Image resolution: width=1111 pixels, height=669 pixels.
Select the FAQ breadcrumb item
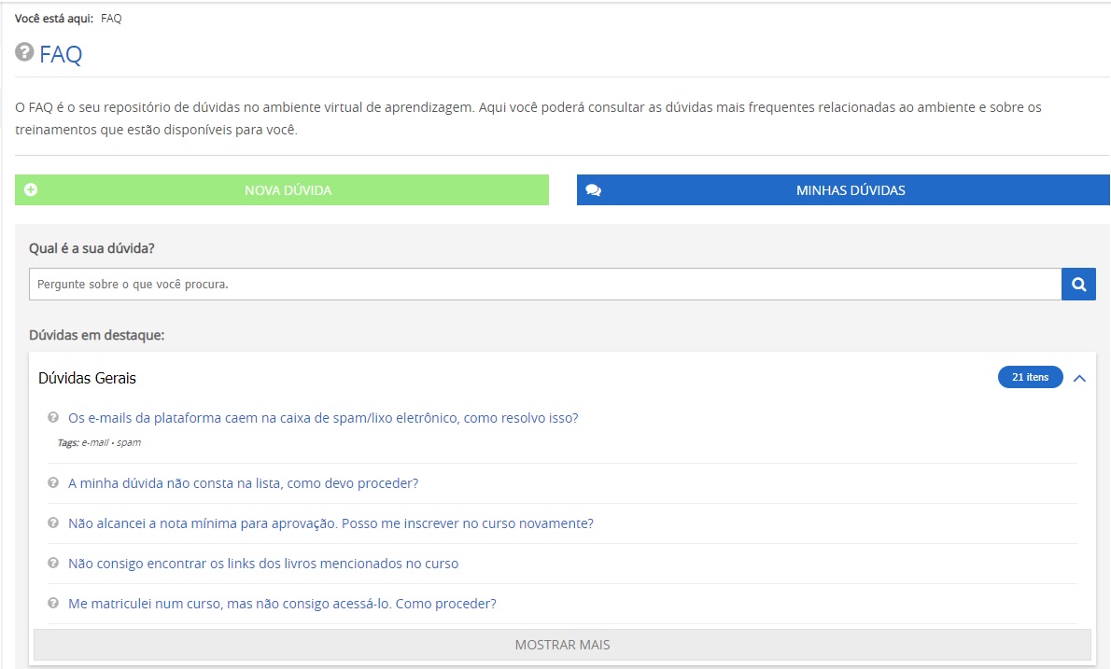tap(111, 19)
